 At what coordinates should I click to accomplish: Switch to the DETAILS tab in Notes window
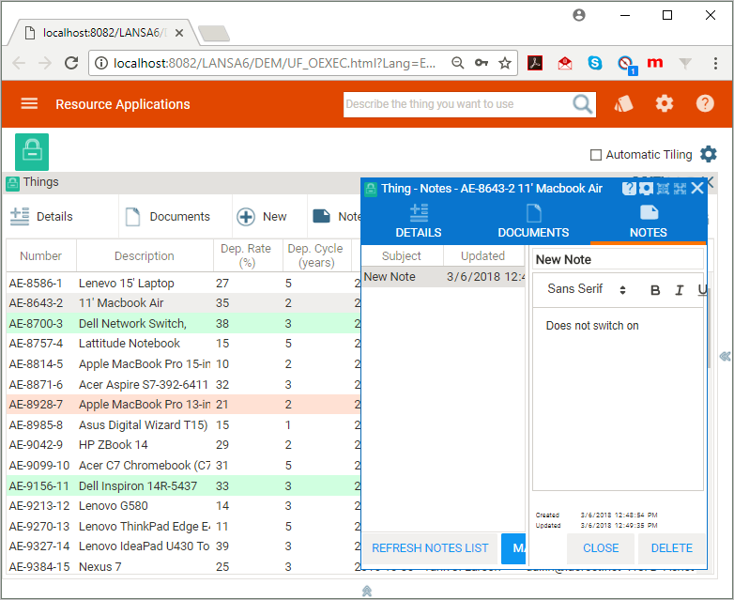click(x=419, y=221)
